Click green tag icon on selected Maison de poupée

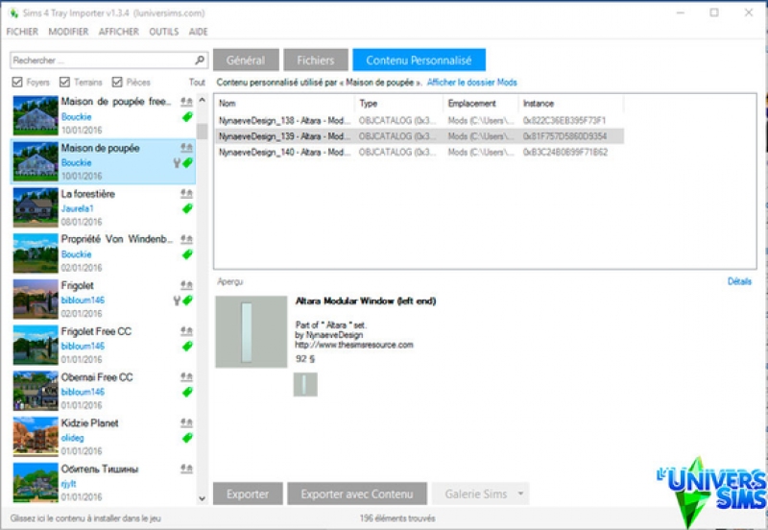pos(187,162)
